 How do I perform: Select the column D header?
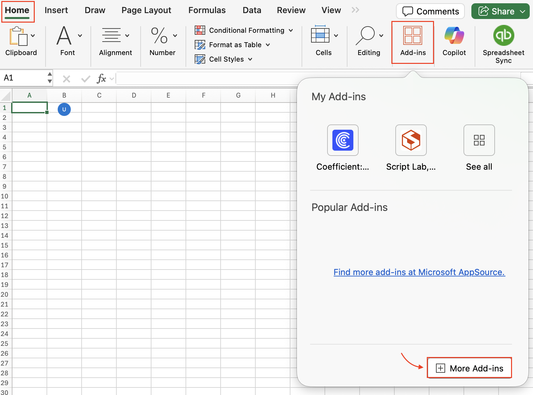pyautogui.click(x=134, y=95)
